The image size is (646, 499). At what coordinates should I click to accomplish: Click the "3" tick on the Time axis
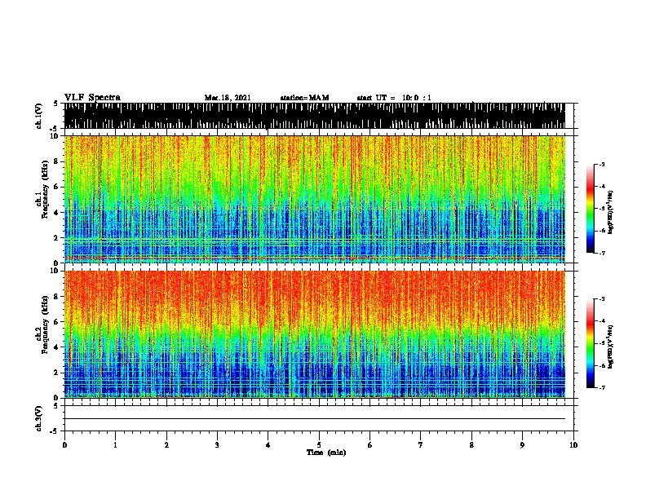(217, 445)
